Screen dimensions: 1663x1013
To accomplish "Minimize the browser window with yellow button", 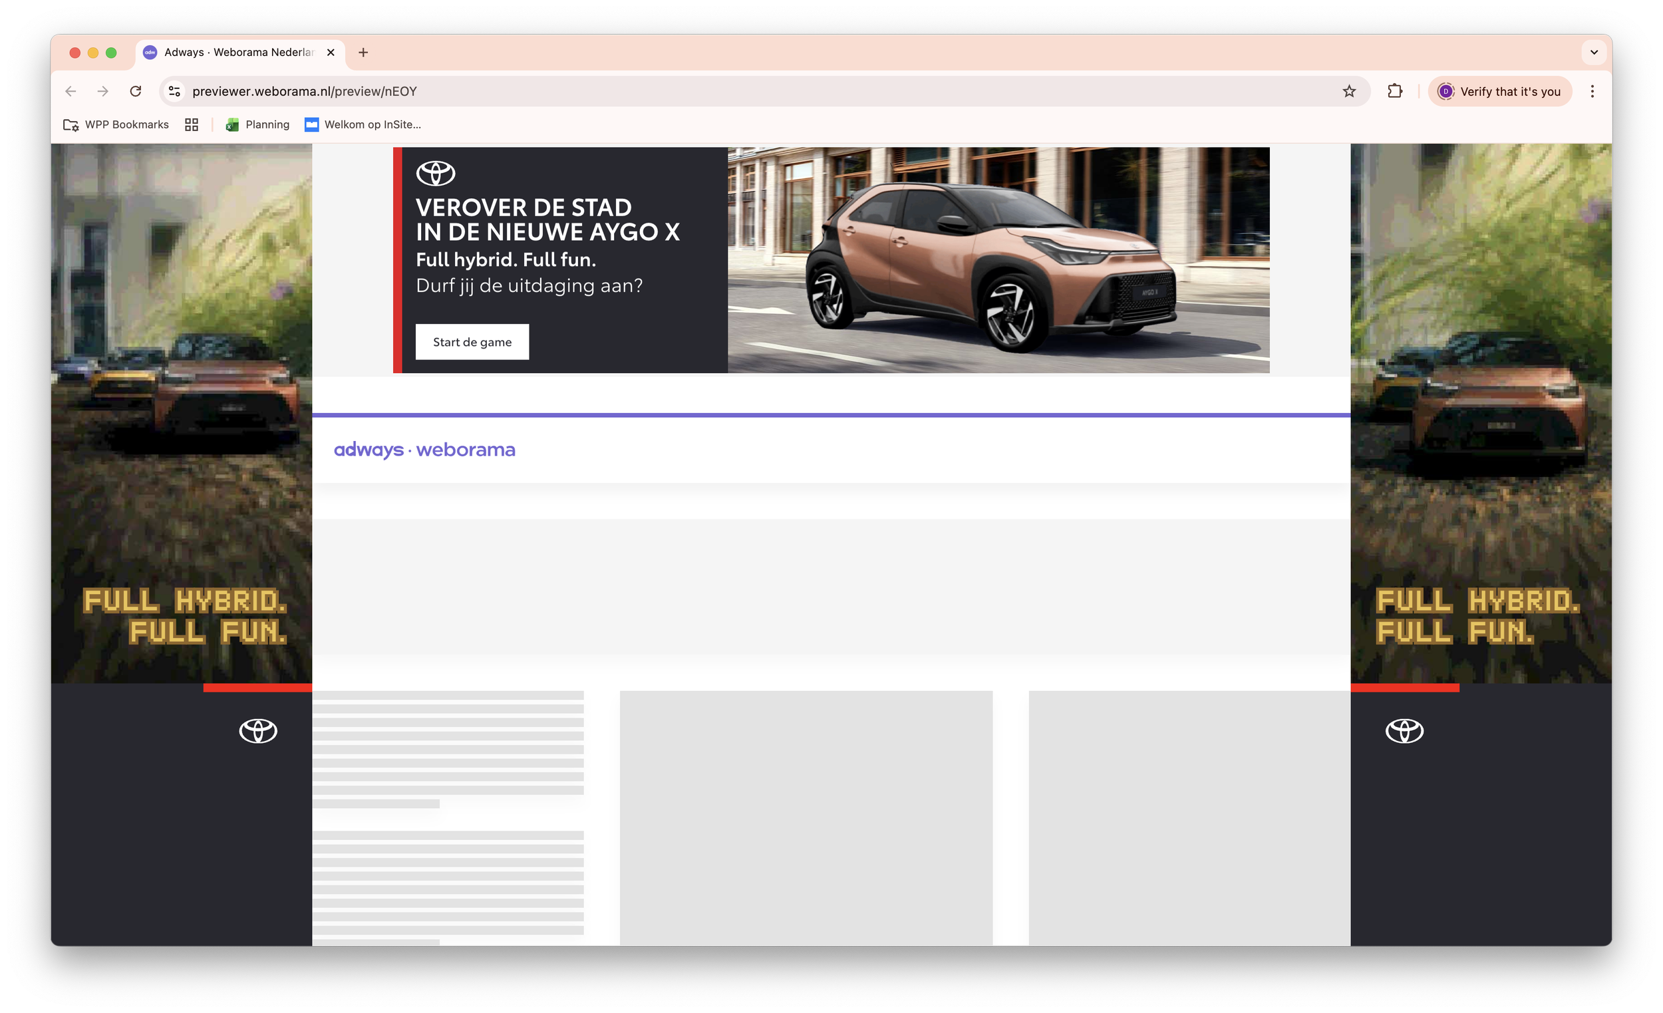I will (x=93, y=53).
